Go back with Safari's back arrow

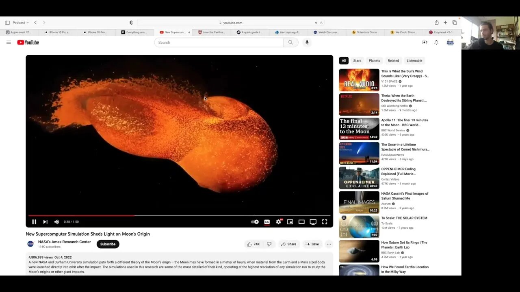(x=35, y=23)
